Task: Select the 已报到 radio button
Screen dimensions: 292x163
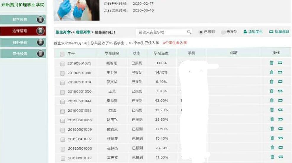Action: [201, 32]
